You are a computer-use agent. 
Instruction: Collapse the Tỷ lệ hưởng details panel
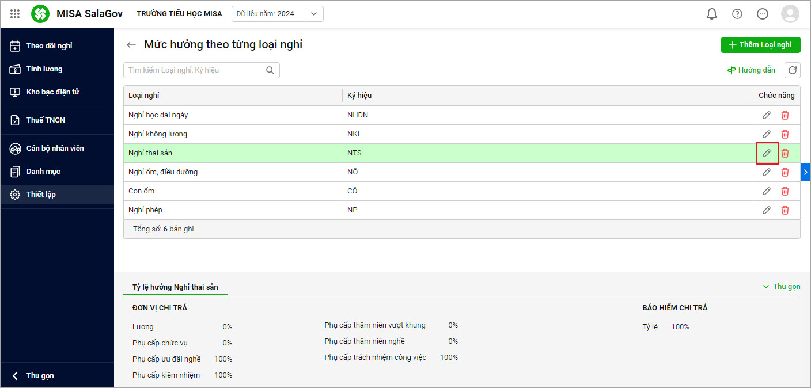(x=782, y=287)
